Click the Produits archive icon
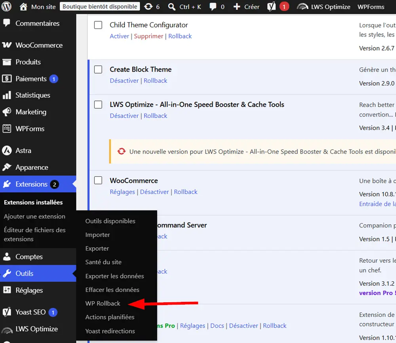Screen dimensions: 396x343 pyautogui.click(x=7, y=62)
